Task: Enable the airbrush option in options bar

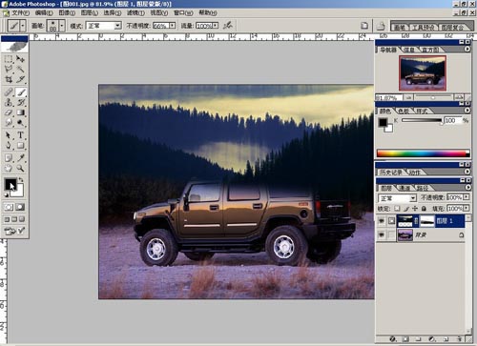Action: 228,26
